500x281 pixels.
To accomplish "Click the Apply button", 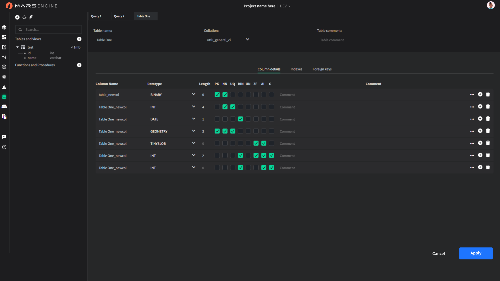I will click(x=476, y=253).
